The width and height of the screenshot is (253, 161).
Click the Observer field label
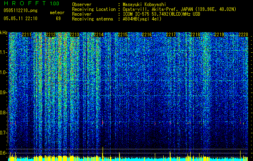click(82, 4)
